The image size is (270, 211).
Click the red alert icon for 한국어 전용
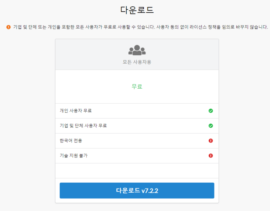tap(211, 141)
